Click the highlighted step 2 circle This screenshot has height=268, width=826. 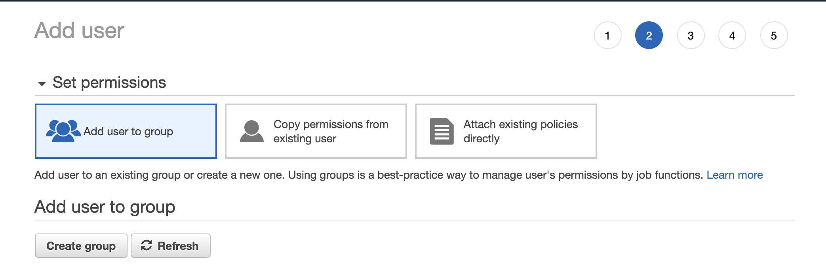tap(649, 36)
